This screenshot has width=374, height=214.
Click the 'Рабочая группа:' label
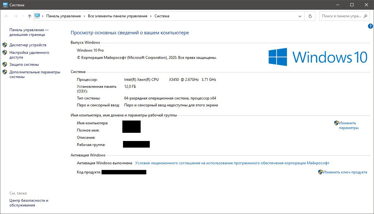(x=91, y=145)
